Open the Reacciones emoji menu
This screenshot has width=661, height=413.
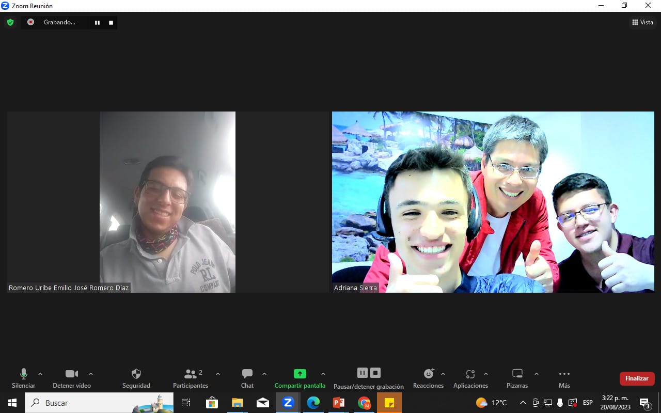(428, 378)
